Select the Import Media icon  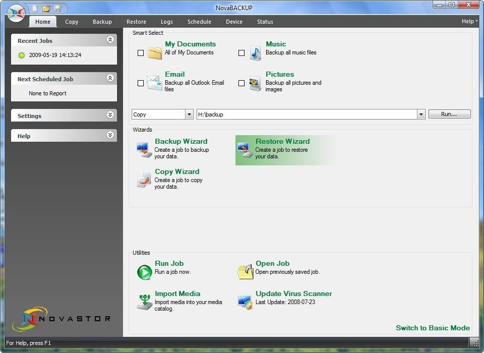click(x=144, y=302)
